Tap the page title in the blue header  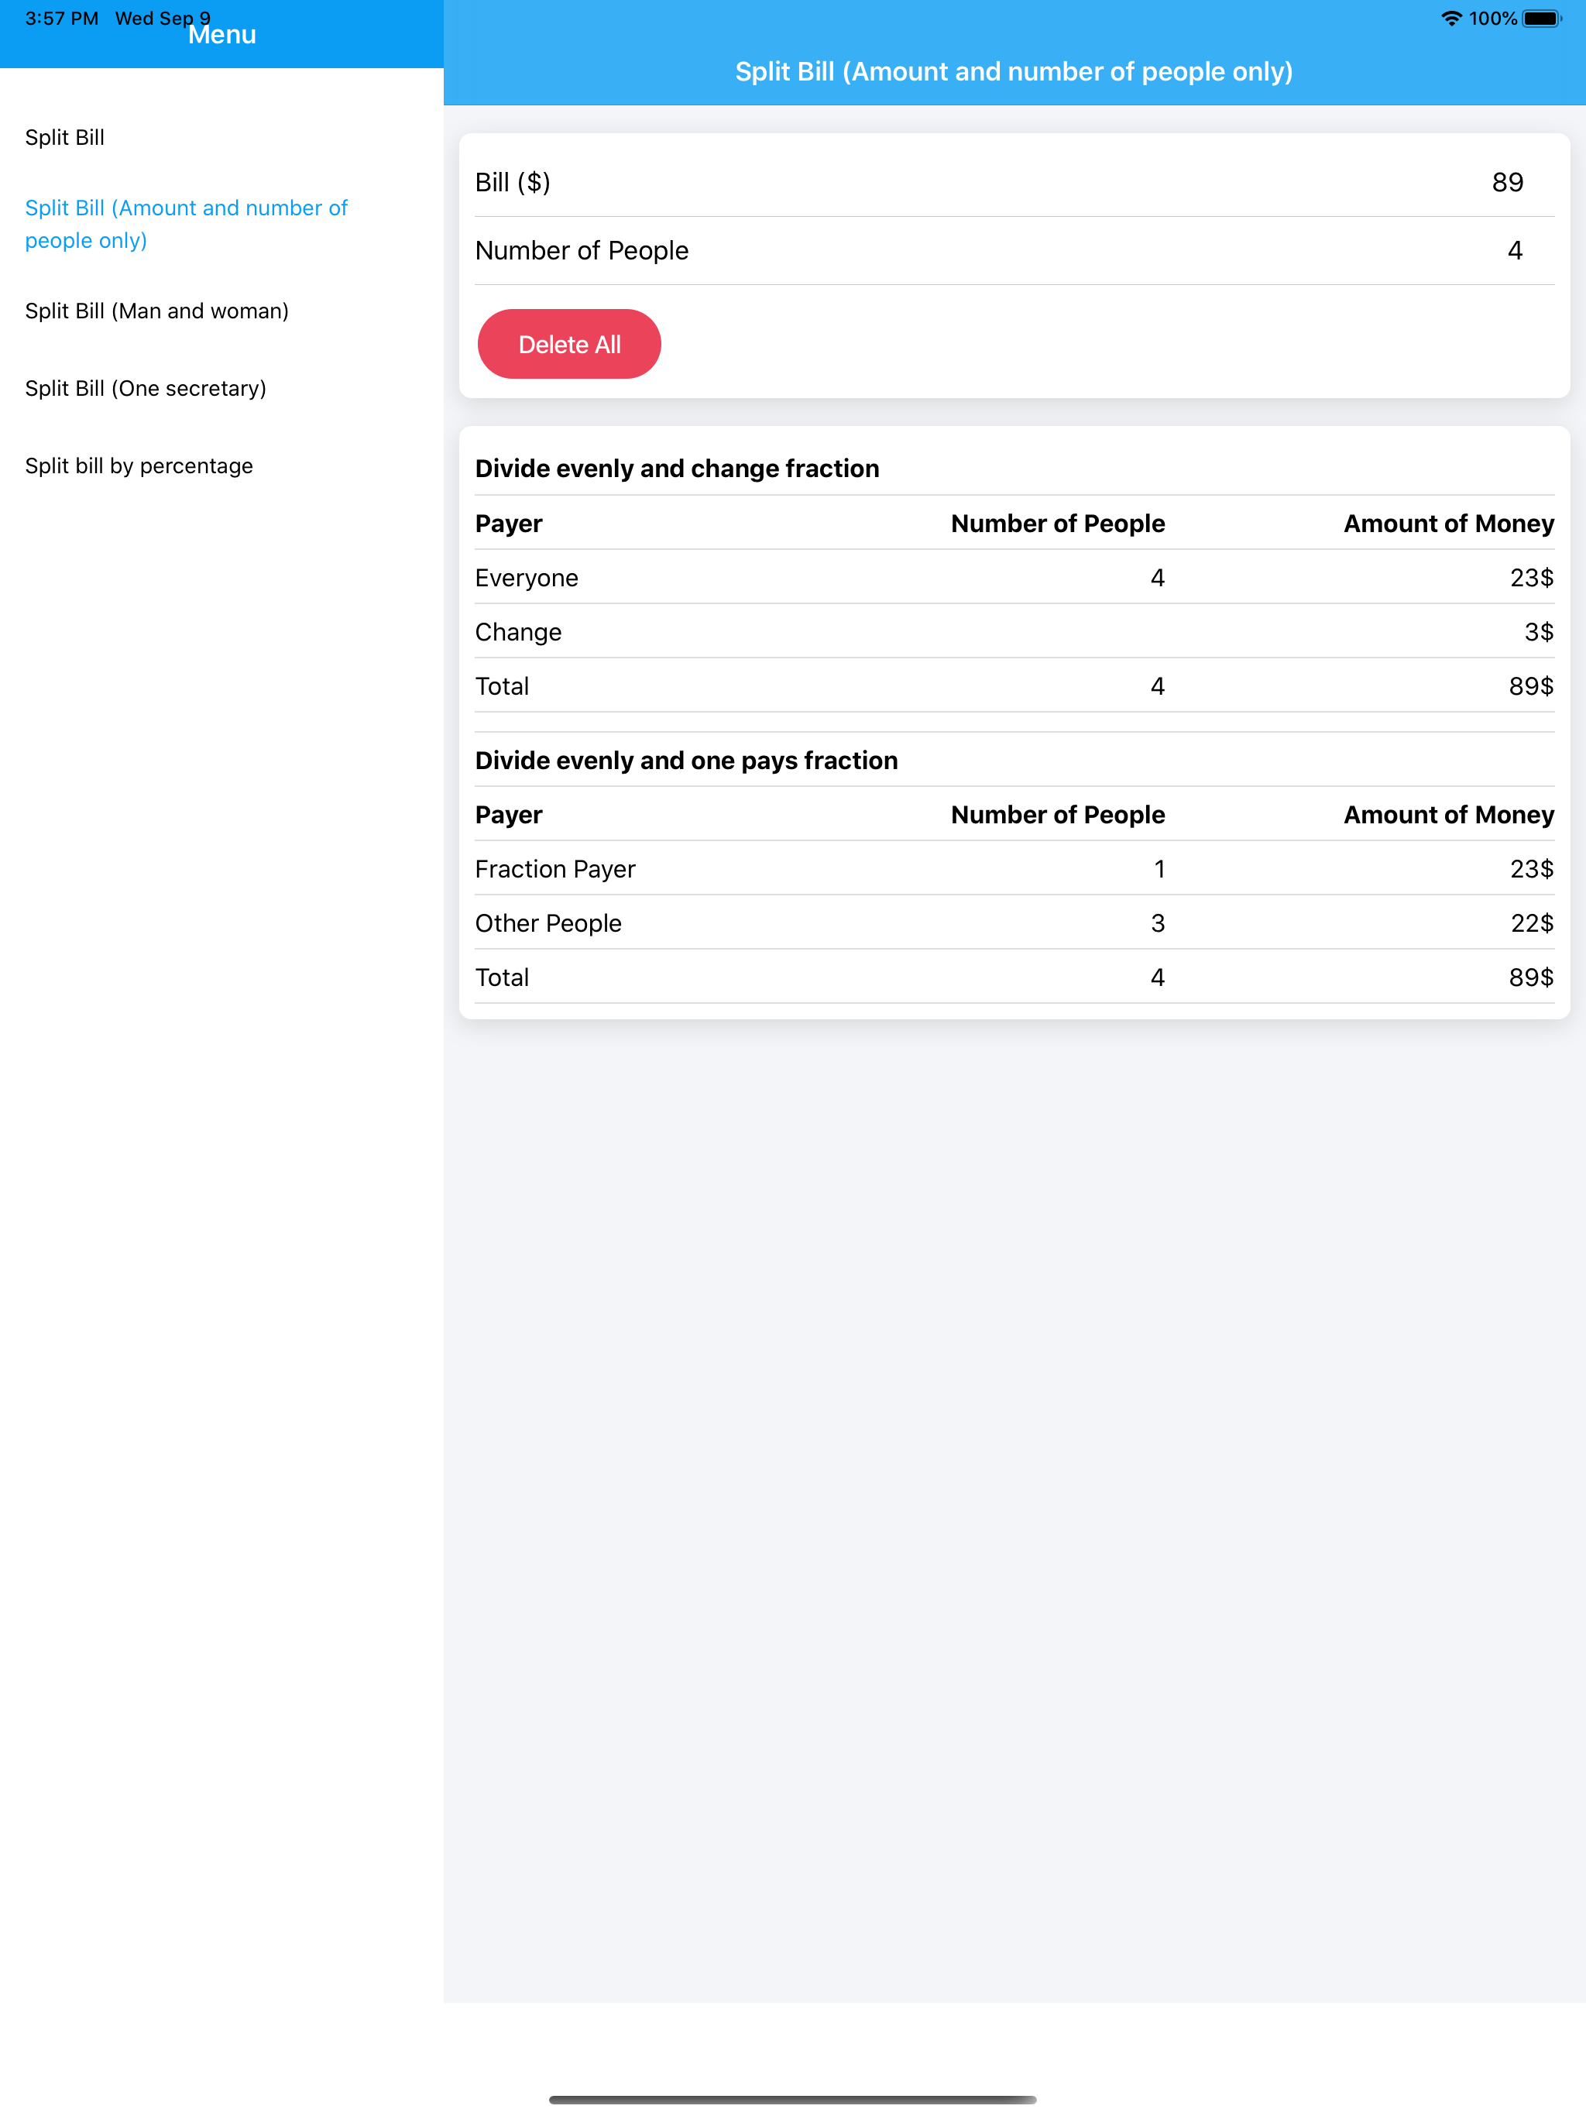pos(1013,72)
